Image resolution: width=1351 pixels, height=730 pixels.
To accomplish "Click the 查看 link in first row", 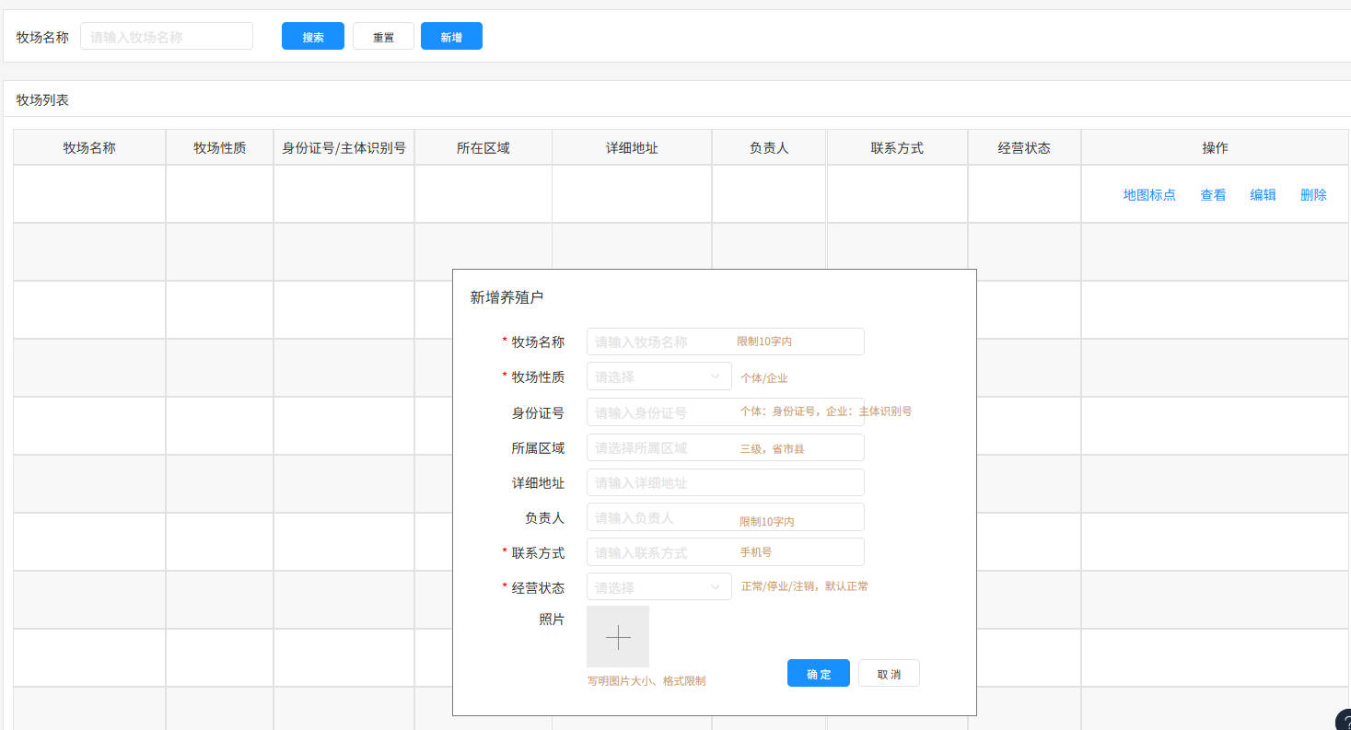I will (x=1213, y=194).
